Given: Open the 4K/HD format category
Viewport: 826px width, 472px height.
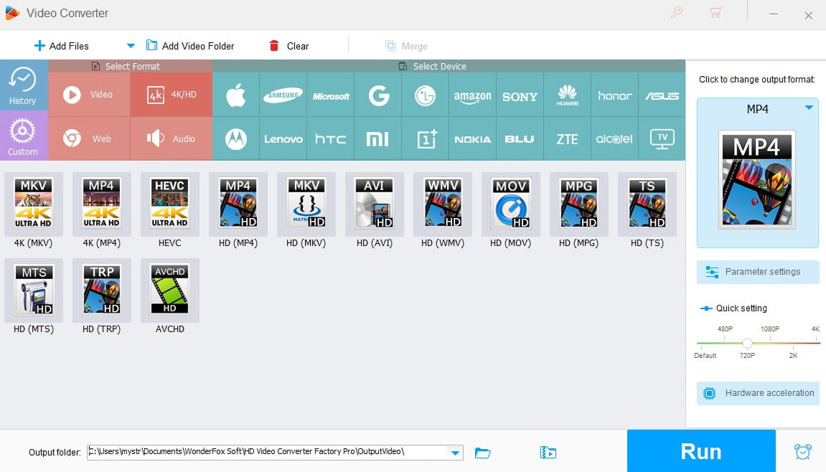Looking at the screenshot, I should tap(171, 94).
